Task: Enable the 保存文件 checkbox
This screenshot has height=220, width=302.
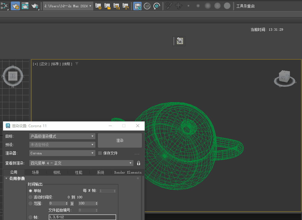Action: (x=100, y=153)
